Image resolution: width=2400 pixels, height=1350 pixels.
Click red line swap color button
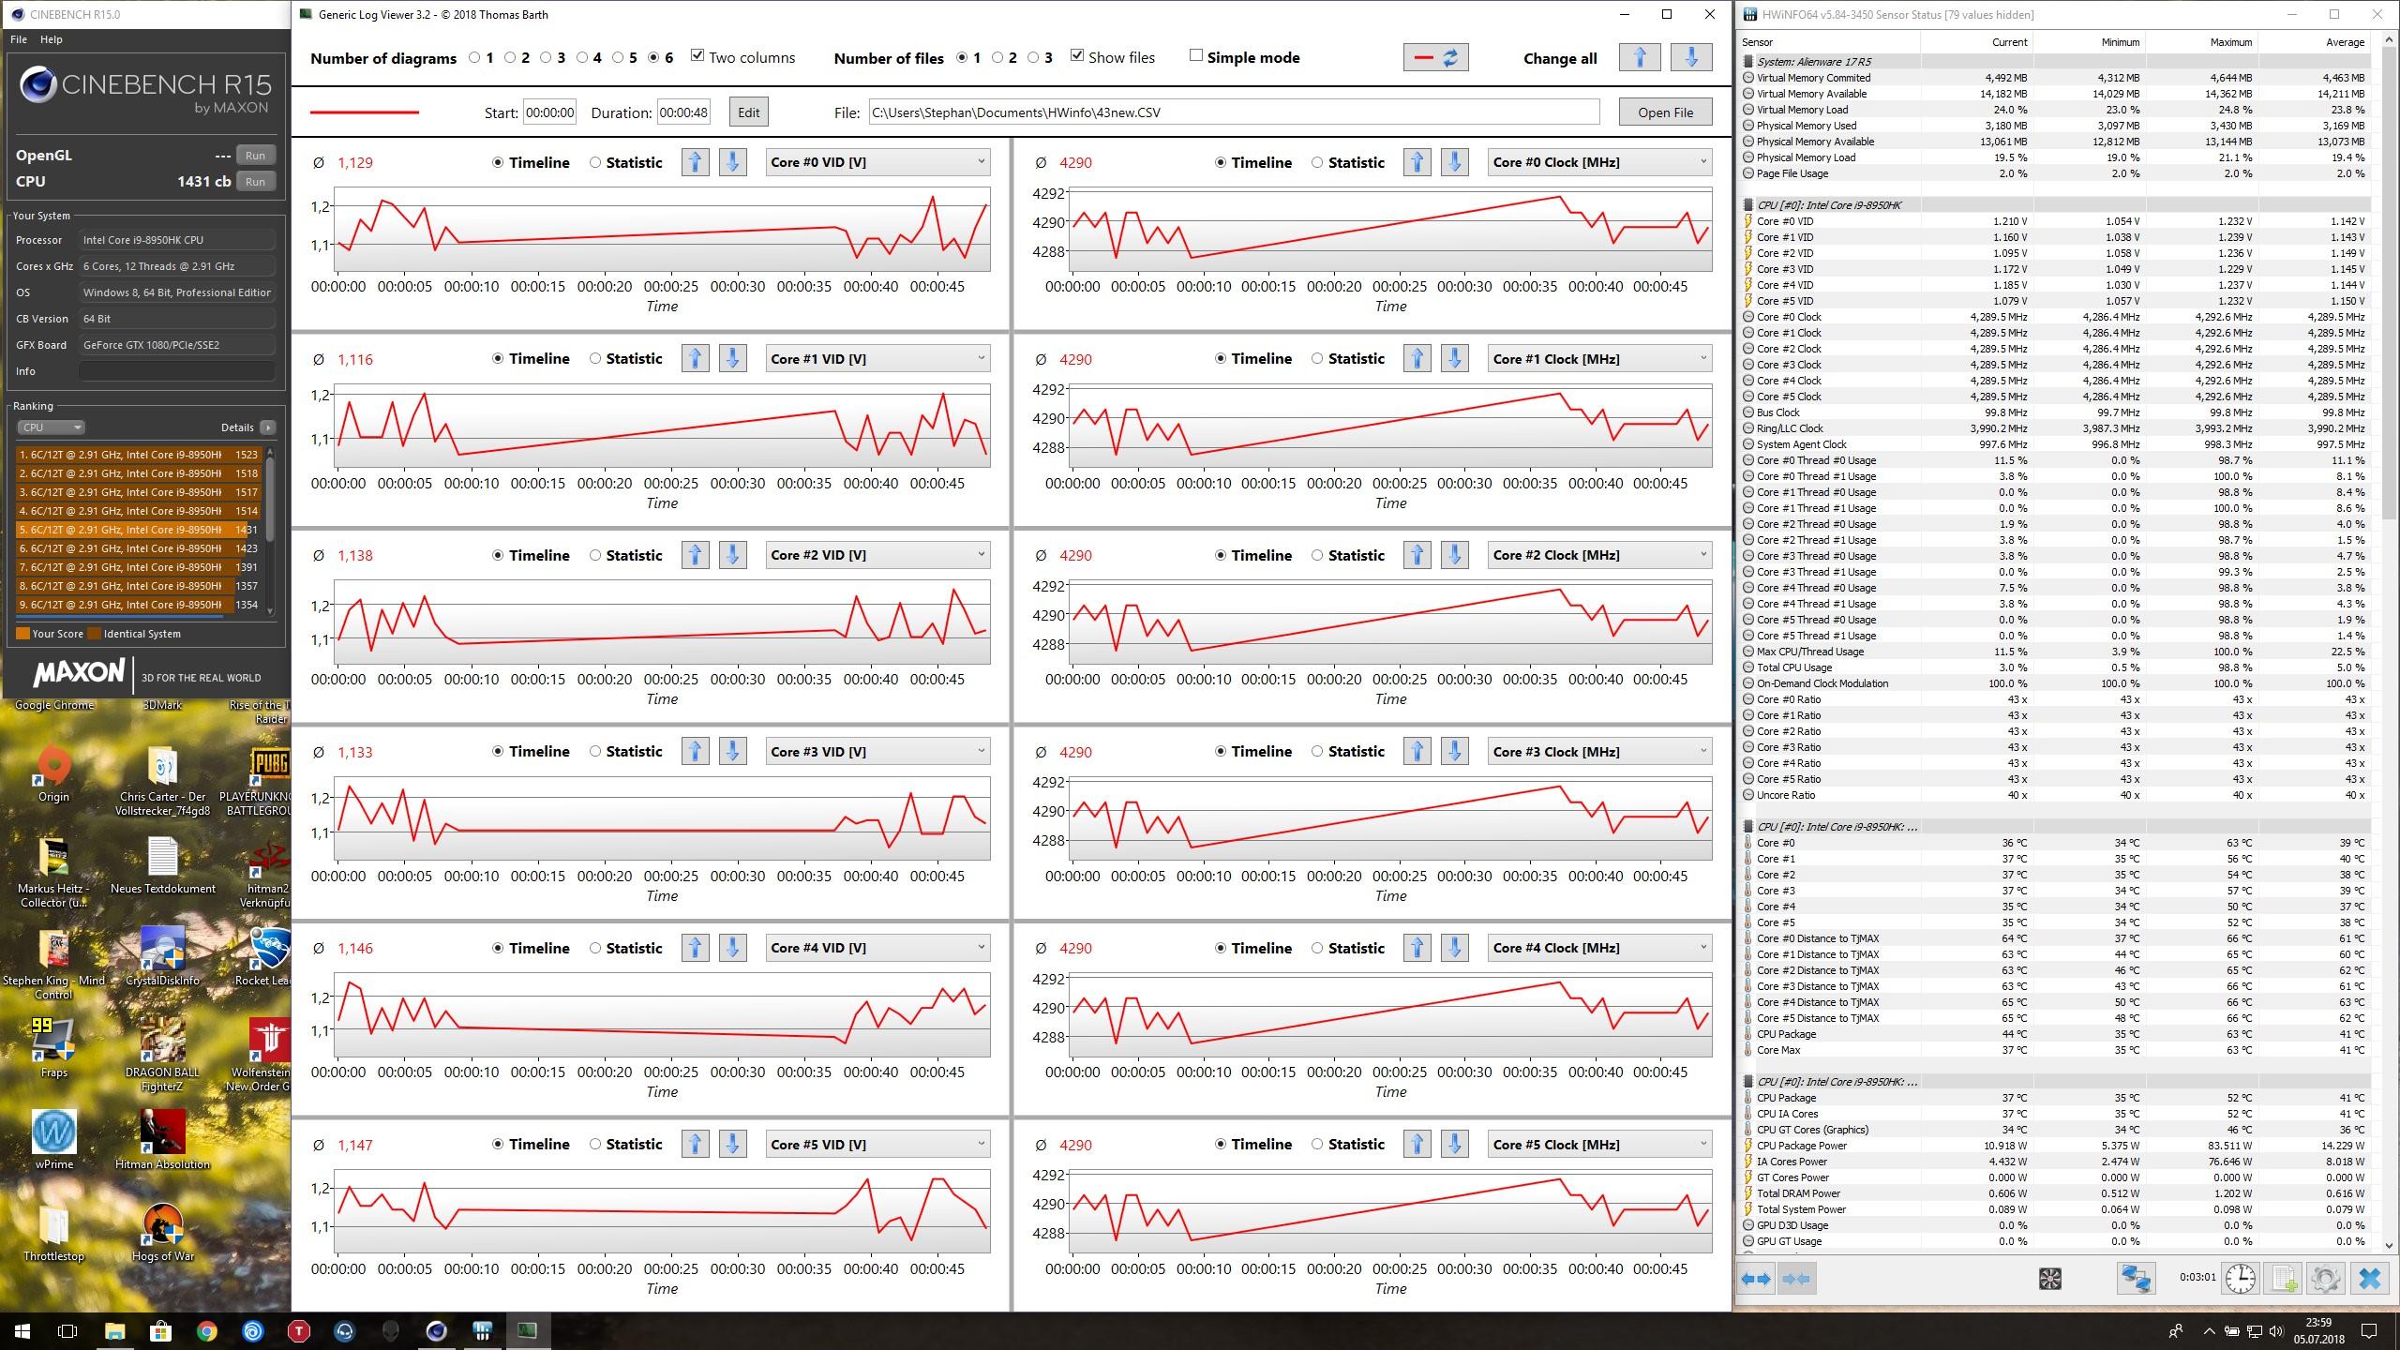(1435, 58)
